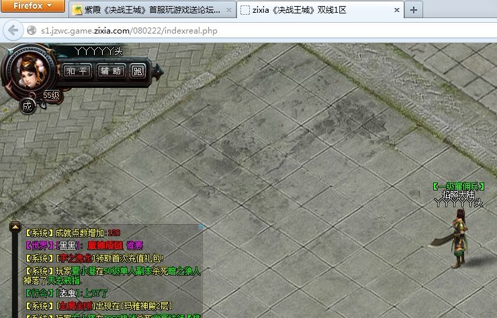Click the 天玄戒指 item link
This screenshot has width=497, height=318.
63,280
